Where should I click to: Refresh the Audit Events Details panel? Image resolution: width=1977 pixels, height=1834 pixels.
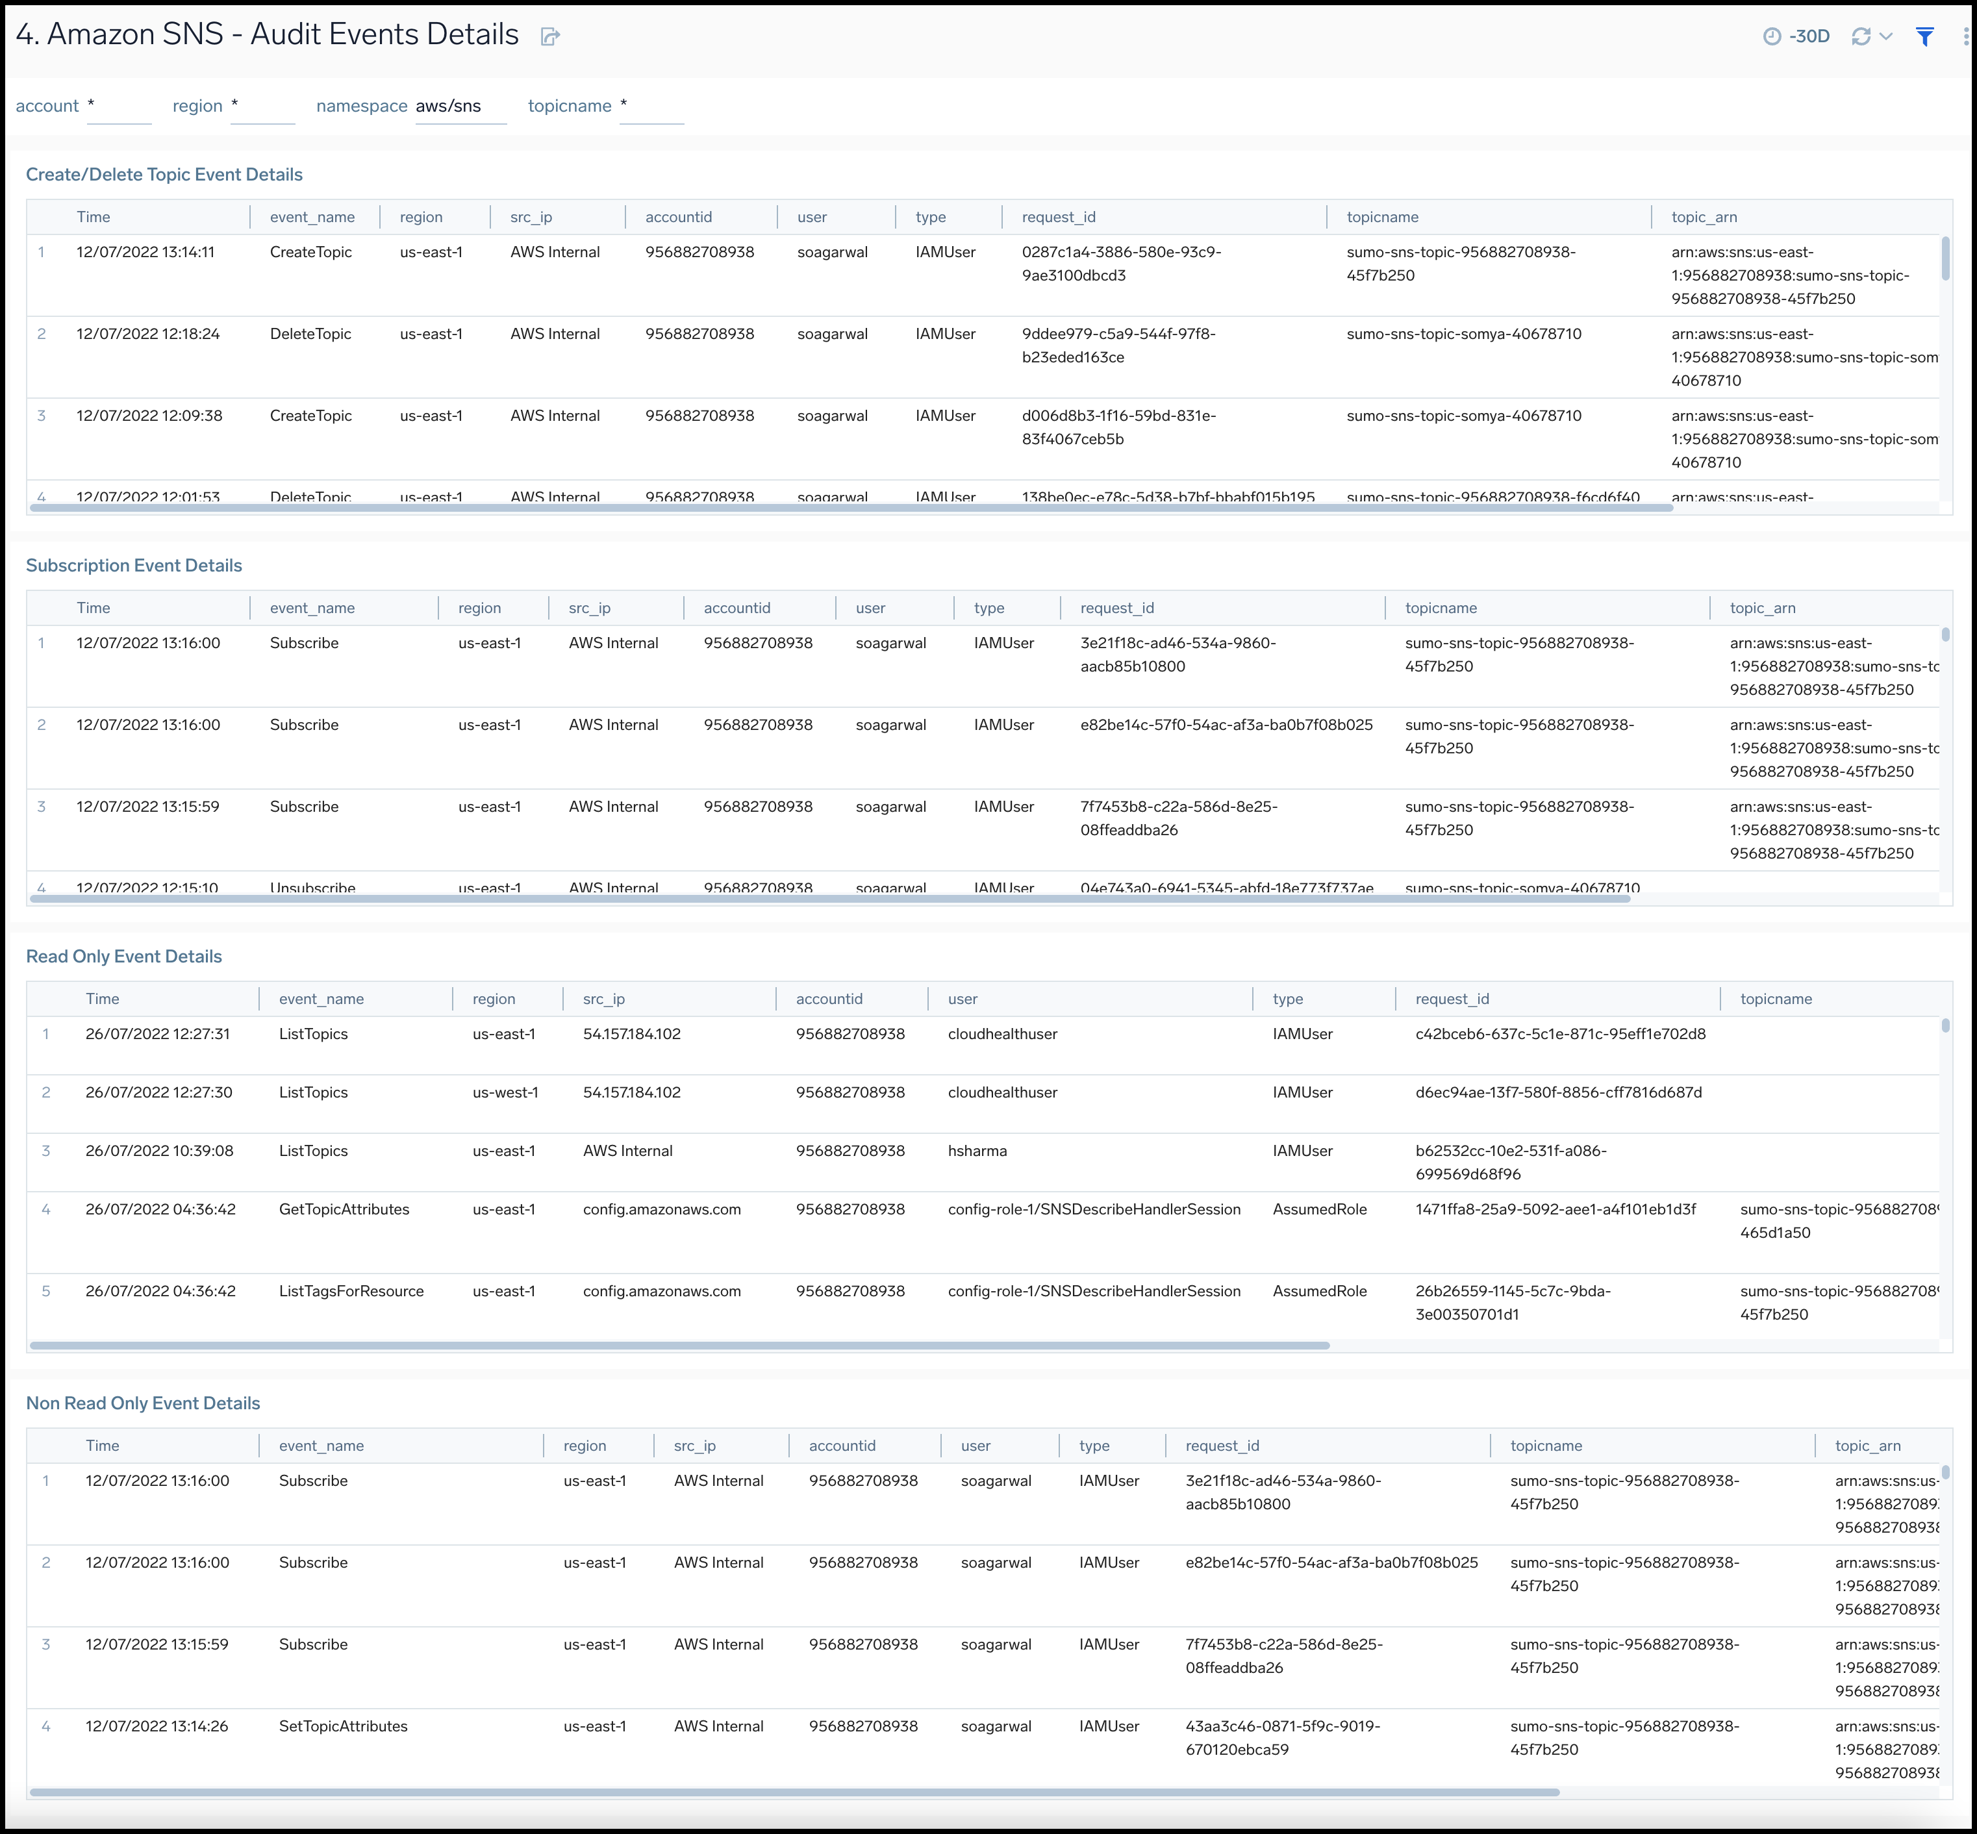1863,36
